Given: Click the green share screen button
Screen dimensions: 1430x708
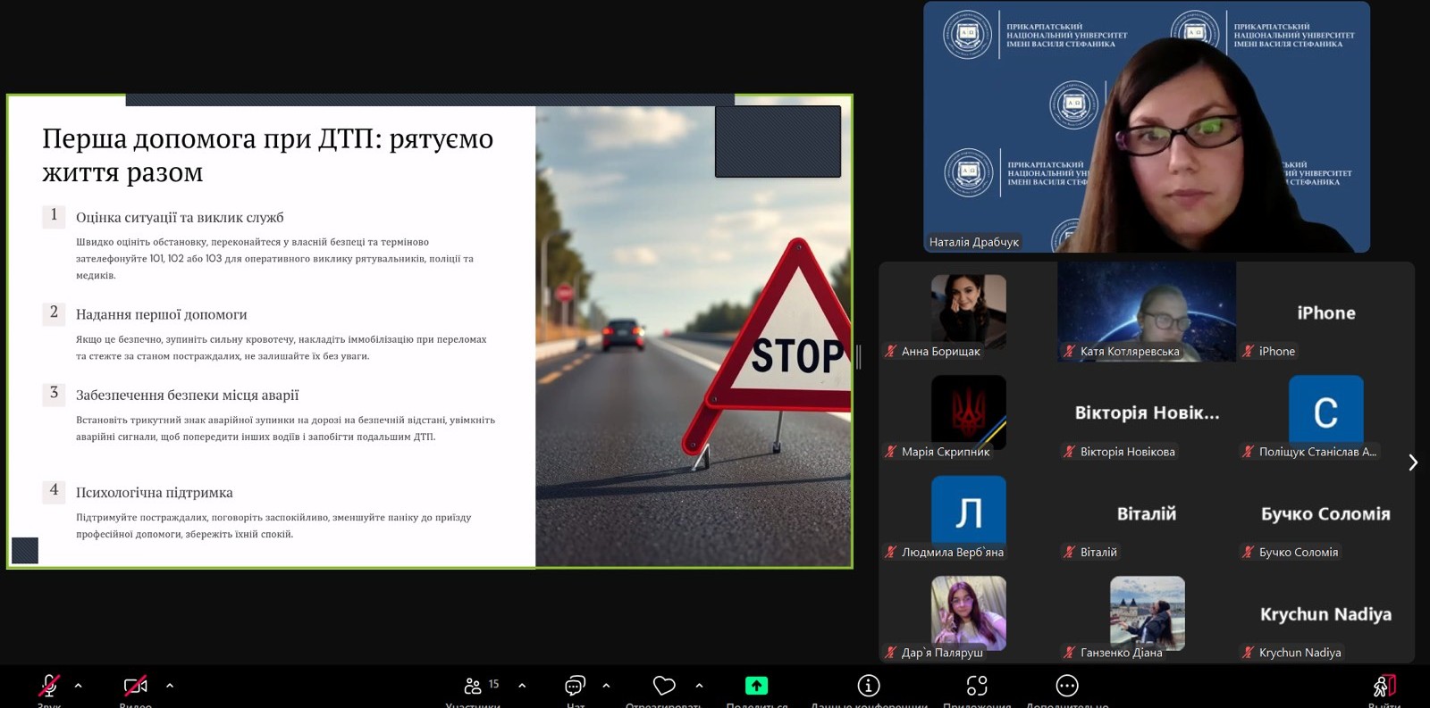Looking at the screenshot, I should [756, 686].
